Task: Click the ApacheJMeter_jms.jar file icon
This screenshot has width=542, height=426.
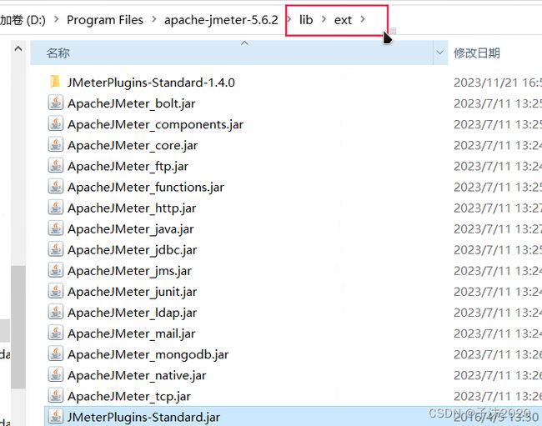Action: coord(55,270)
